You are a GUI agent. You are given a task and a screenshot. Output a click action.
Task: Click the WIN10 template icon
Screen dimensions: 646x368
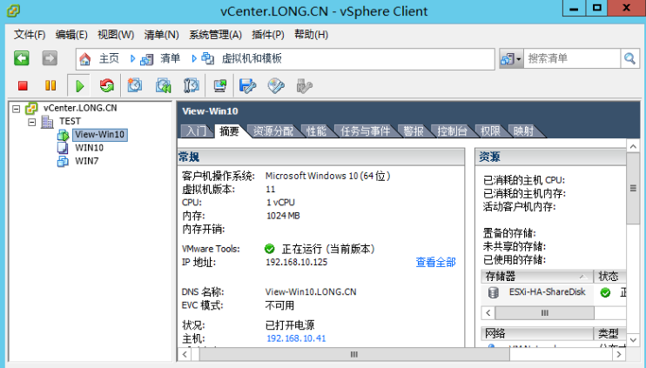pyautogui.click(x=62, y=148)
